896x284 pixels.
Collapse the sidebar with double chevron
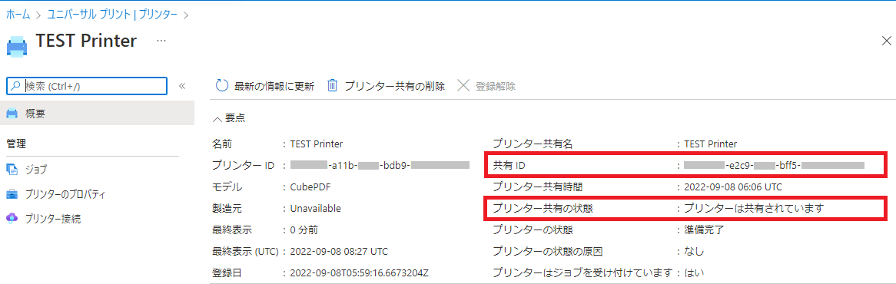182,86
